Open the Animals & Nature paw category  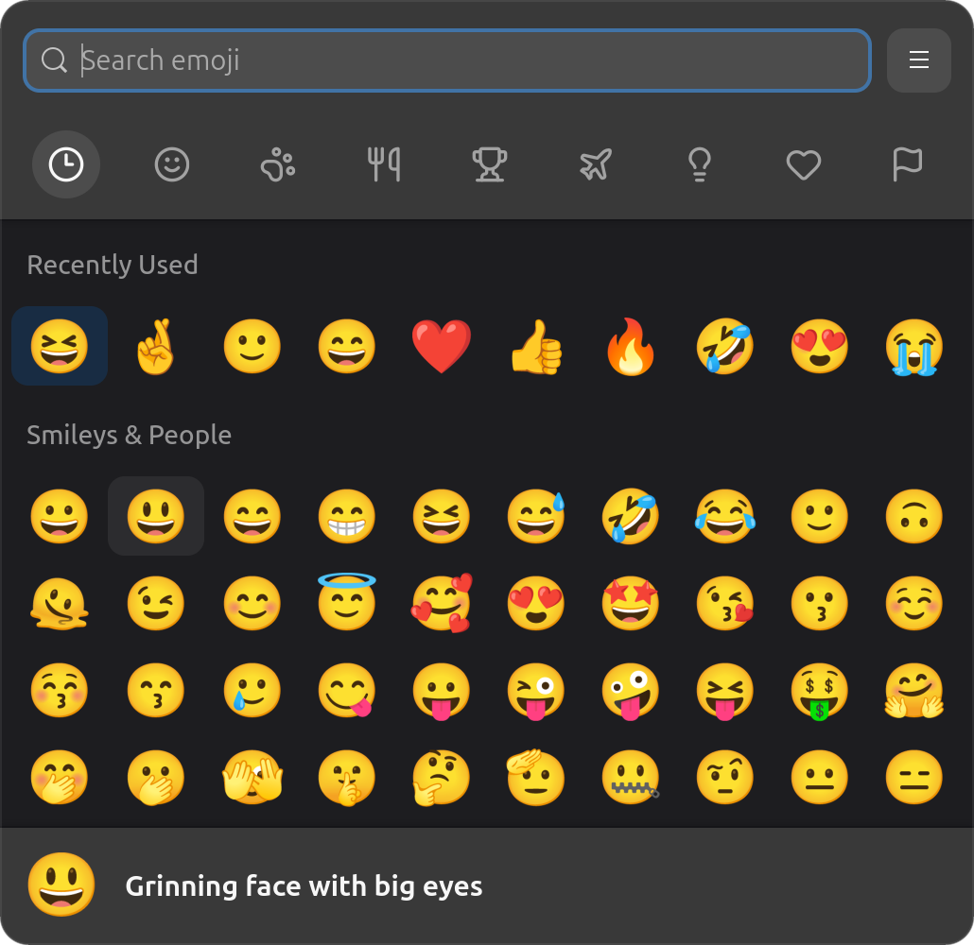[278, 164]
